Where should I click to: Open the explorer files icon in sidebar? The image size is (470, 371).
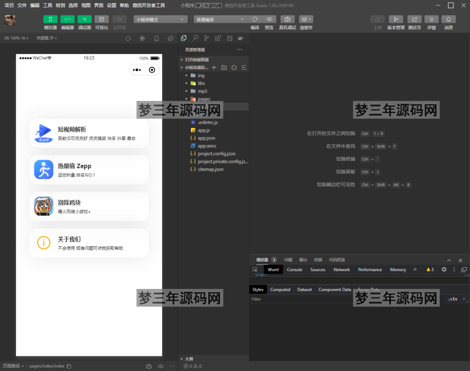(184, 38)
